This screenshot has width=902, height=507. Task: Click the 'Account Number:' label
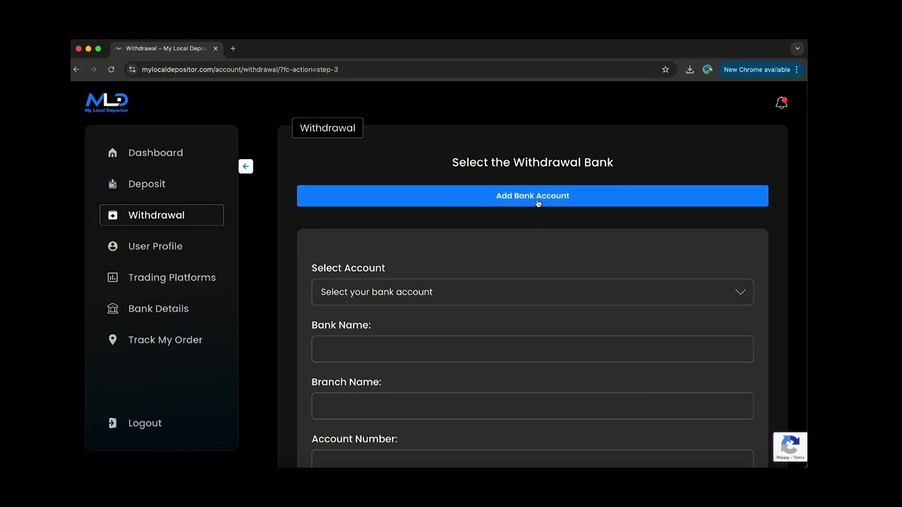[354, 439]
